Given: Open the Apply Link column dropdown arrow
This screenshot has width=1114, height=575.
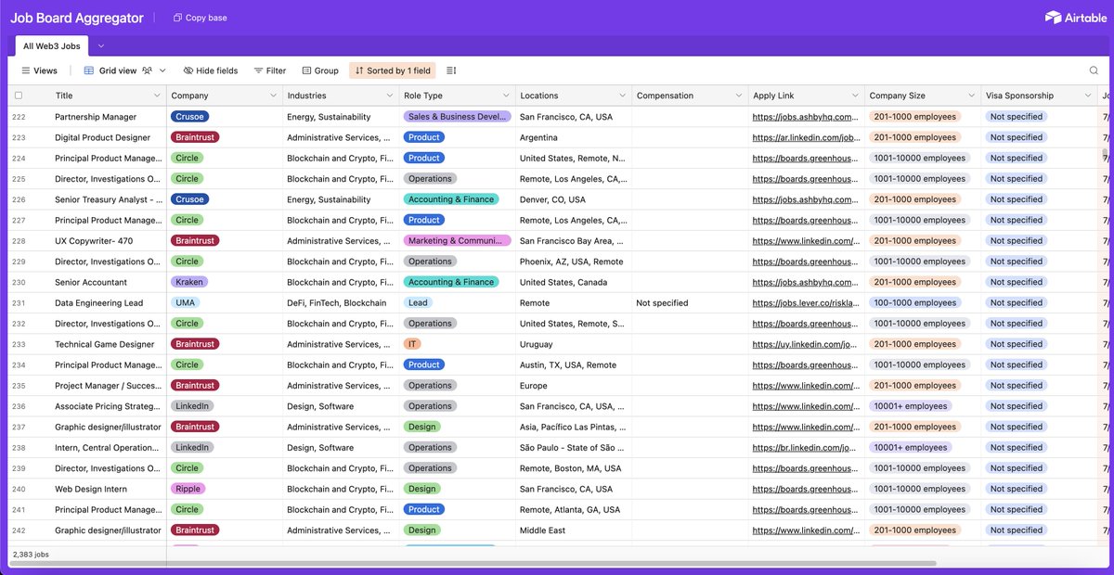Looking at the screenshot, I should [x=855, y=96].
